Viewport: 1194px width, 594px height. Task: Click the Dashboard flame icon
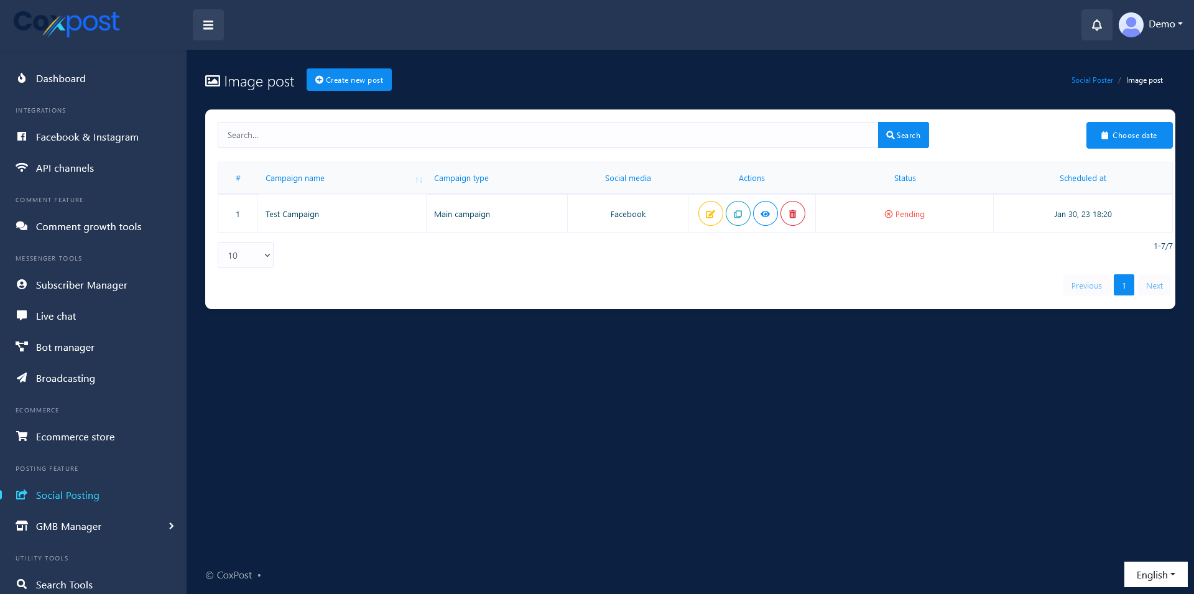[x=22, y=78]
